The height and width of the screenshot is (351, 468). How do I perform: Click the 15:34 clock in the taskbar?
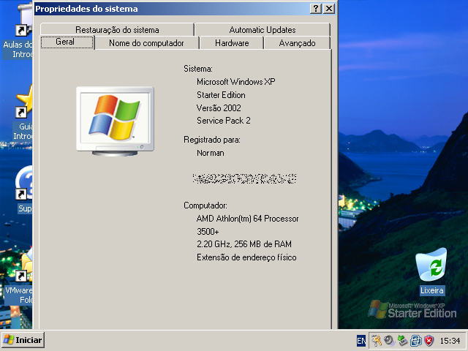pyautogui.click(x=450, y=341)
